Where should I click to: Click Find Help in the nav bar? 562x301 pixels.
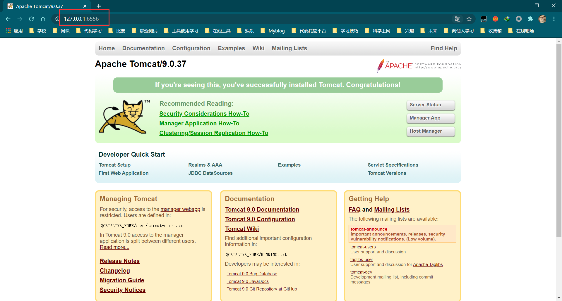click(x=444, y=48)
